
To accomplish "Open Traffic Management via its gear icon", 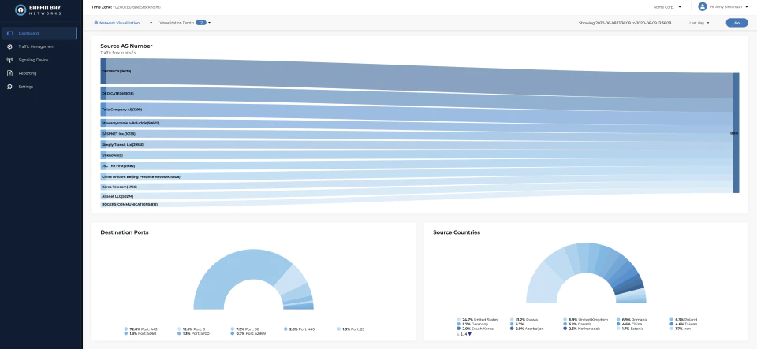I will [9, 46].
